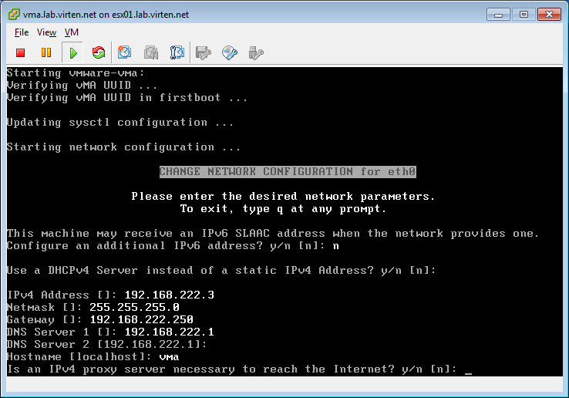
Task: Click the proxy server prompt line
Action: pos(239,369)
